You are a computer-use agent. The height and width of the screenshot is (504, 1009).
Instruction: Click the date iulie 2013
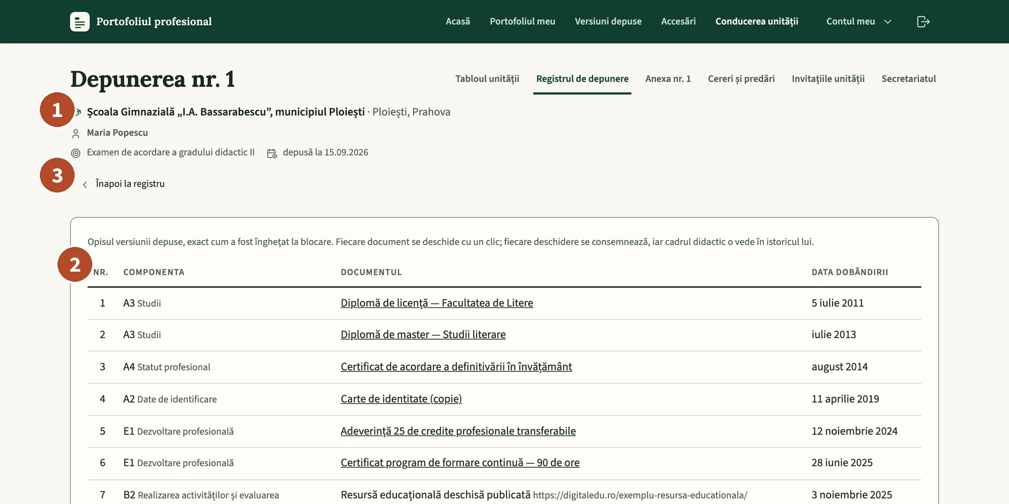[833, 335]
